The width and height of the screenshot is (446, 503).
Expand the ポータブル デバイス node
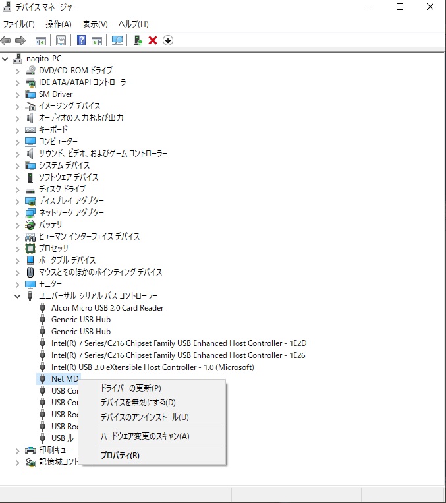click(18, 261)
